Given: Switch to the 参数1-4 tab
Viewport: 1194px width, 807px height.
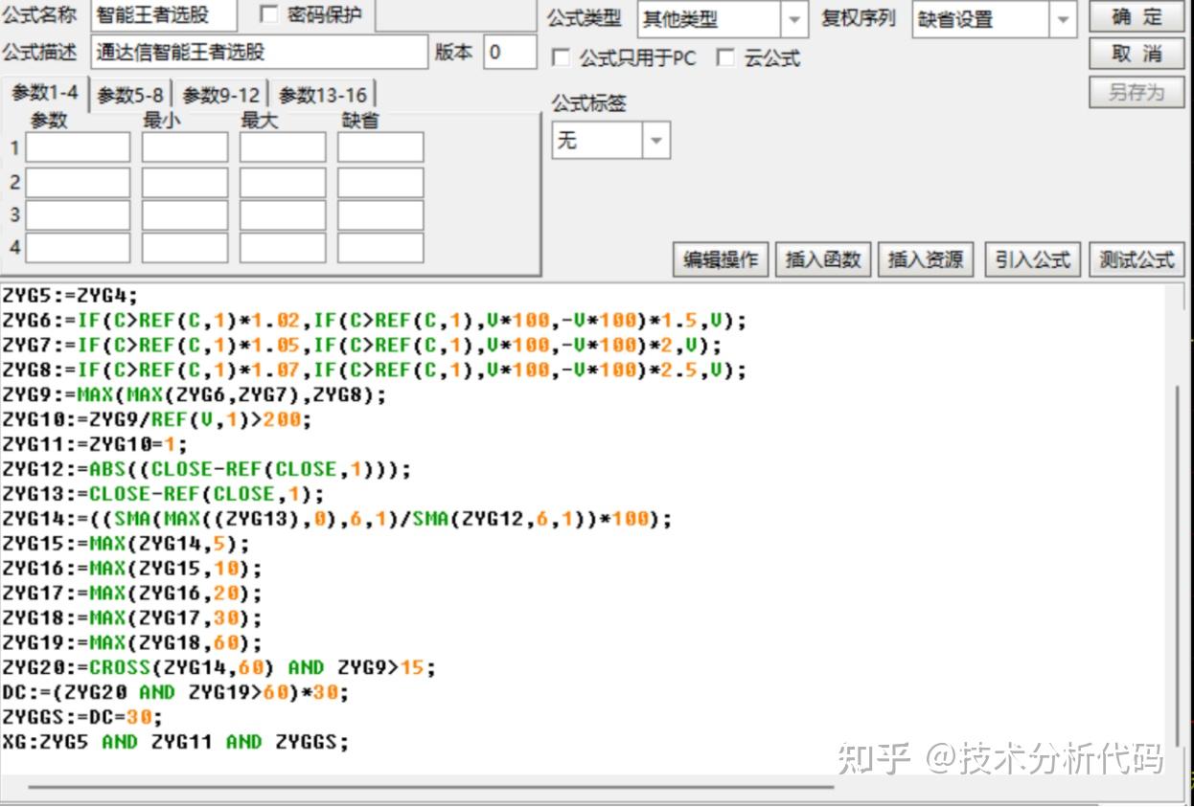Looking at the screenshot, I should (x=44, y=94).
